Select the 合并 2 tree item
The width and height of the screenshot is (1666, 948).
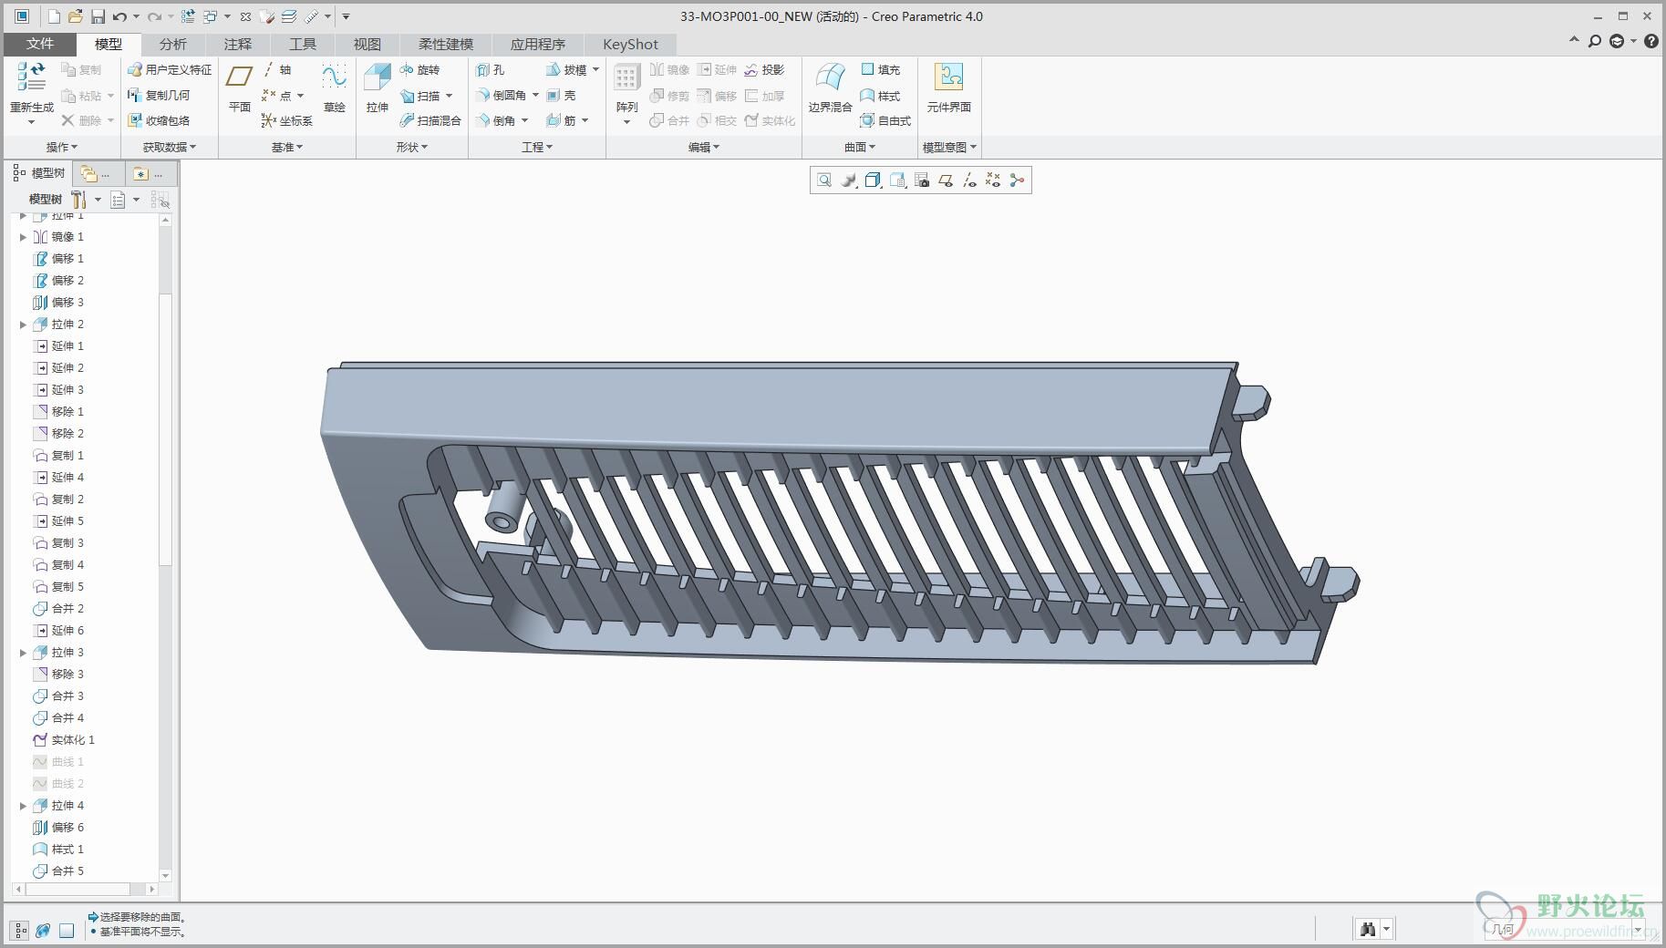(x=58, y=609)
